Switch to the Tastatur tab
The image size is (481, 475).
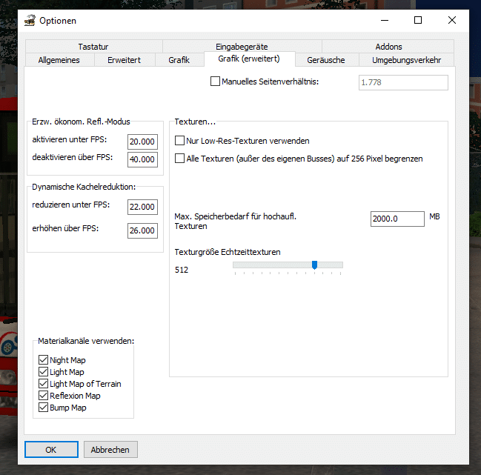pos(93,47)
